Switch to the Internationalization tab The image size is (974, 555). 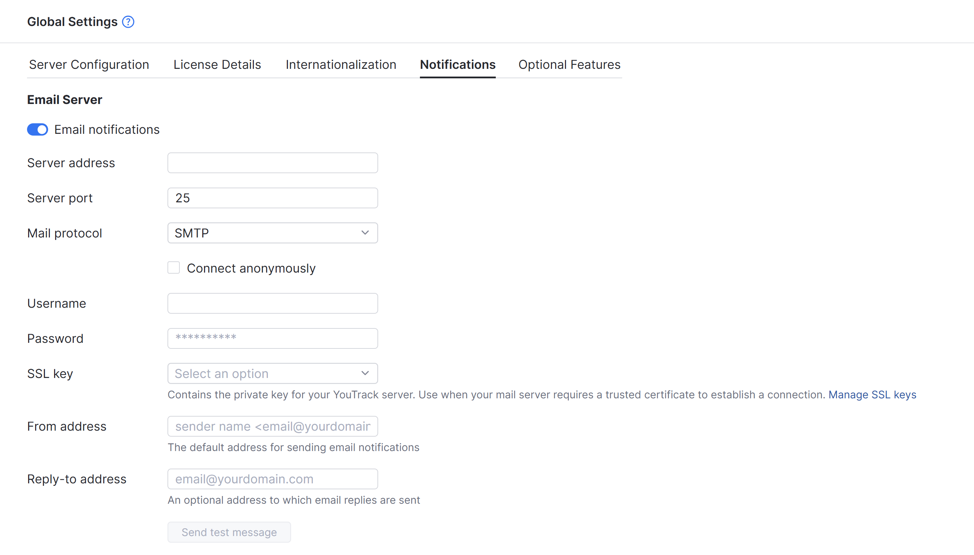click(341, 64)
